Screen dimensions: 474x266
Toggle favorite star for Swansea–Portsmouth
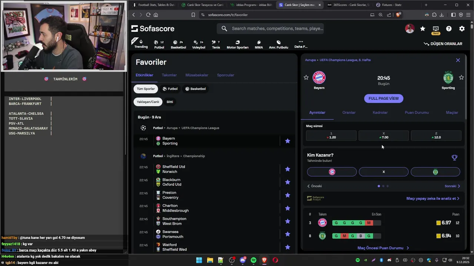point(287,234)
